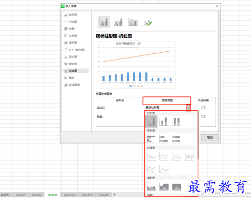Click the 成本价 series name
Screen dimensions: 251x203
(101, 108)
